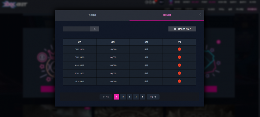Go to next page with 다음 button

[x=153, y=97]
